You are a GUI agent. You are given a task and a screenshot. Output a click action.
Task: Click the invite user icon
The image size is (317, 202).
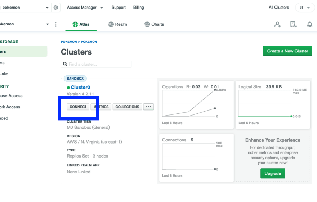[x=277, y=24]
